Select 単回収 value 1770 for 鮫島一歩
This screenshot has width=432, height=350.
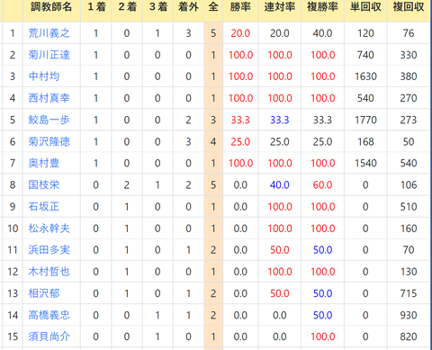pyautogui.click(x=365, y=120)
